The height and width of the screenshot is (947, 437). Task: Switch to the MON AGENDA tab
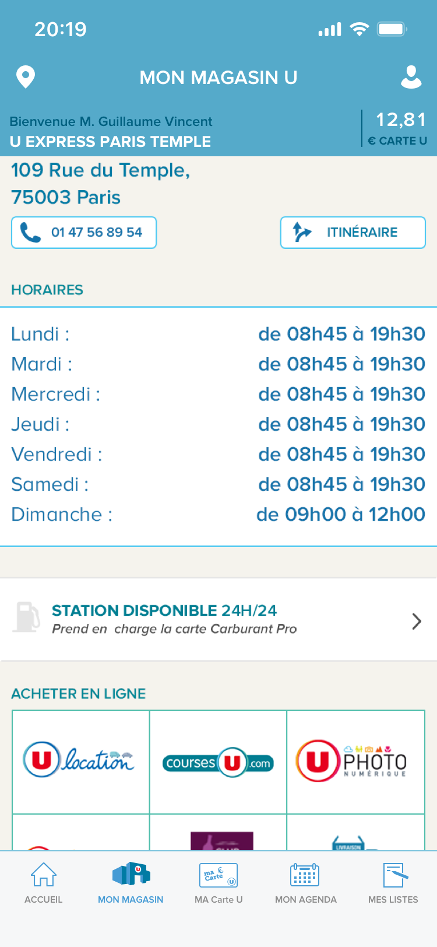pos(306,899)
